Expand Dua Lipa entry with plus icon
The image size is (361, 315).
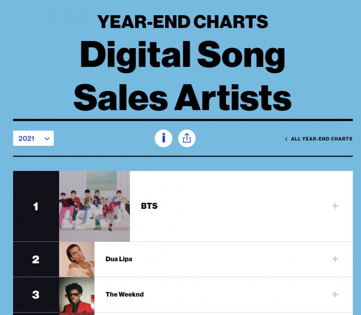(x=335, y=259)
